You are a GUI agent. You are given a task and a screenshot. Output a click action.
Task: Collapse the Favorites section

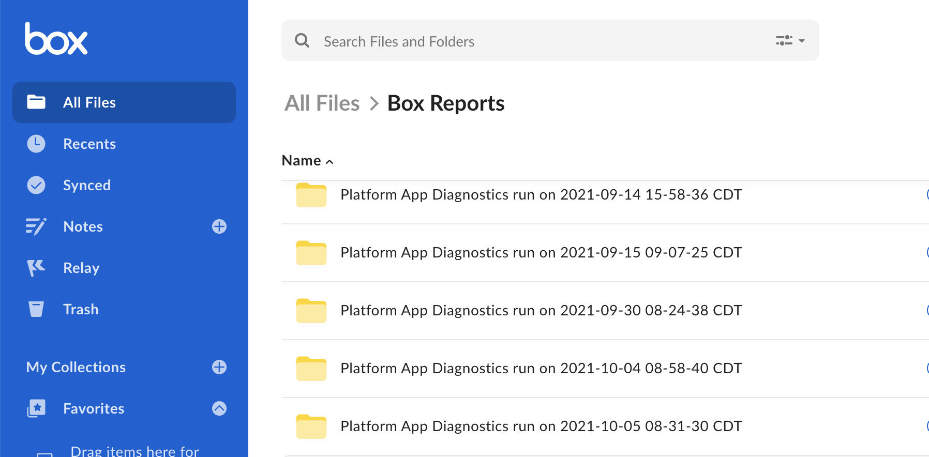click(219, 408)
